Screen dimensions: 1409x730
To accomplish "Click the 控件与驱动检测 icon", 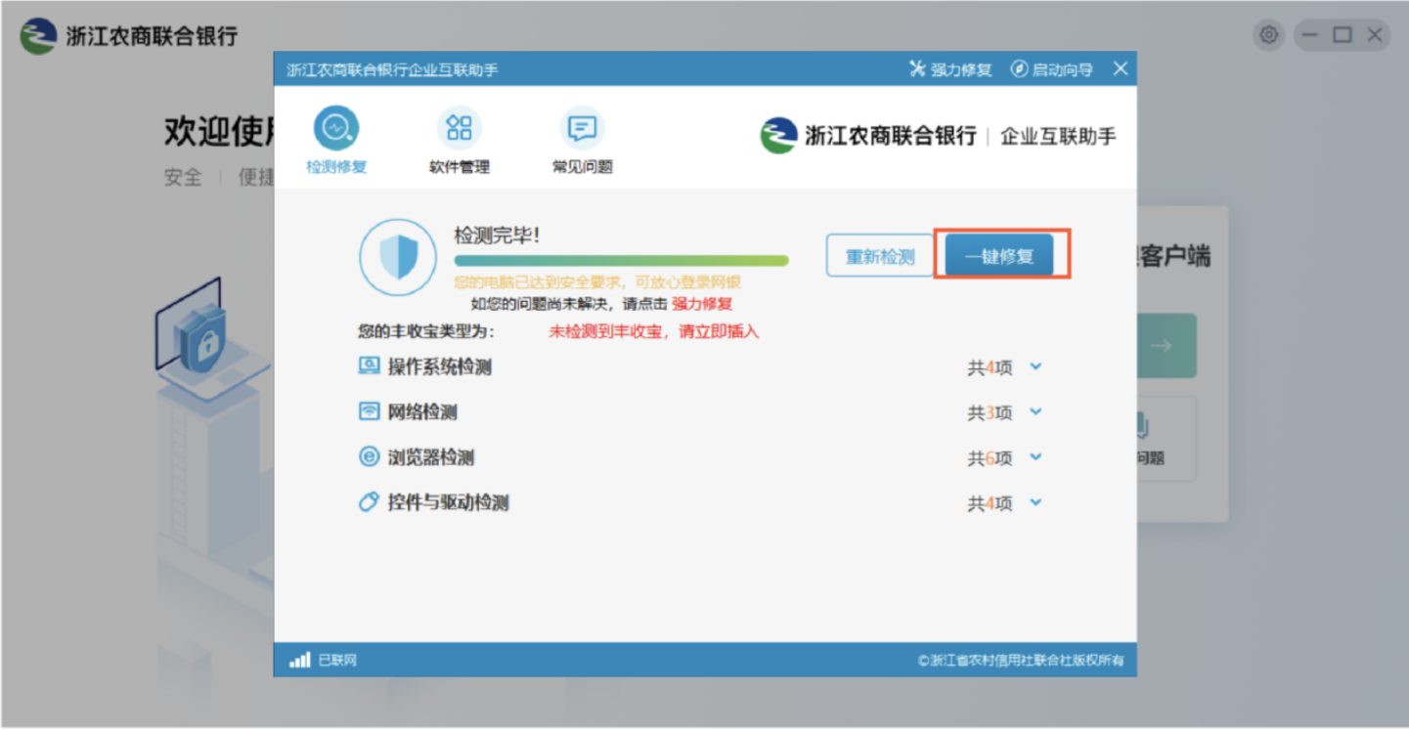I will click(369, 502).
